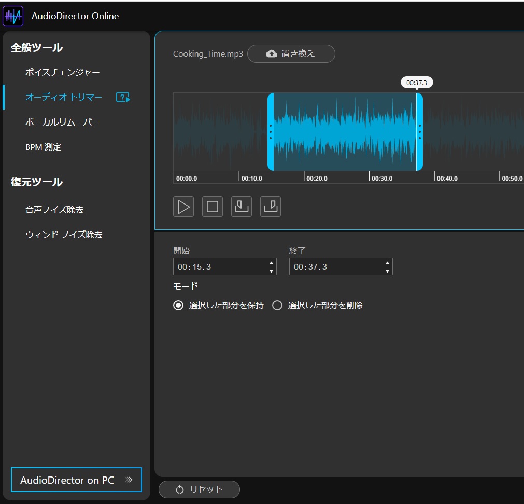Click the left blue trim handle

(x=271, y=132)
